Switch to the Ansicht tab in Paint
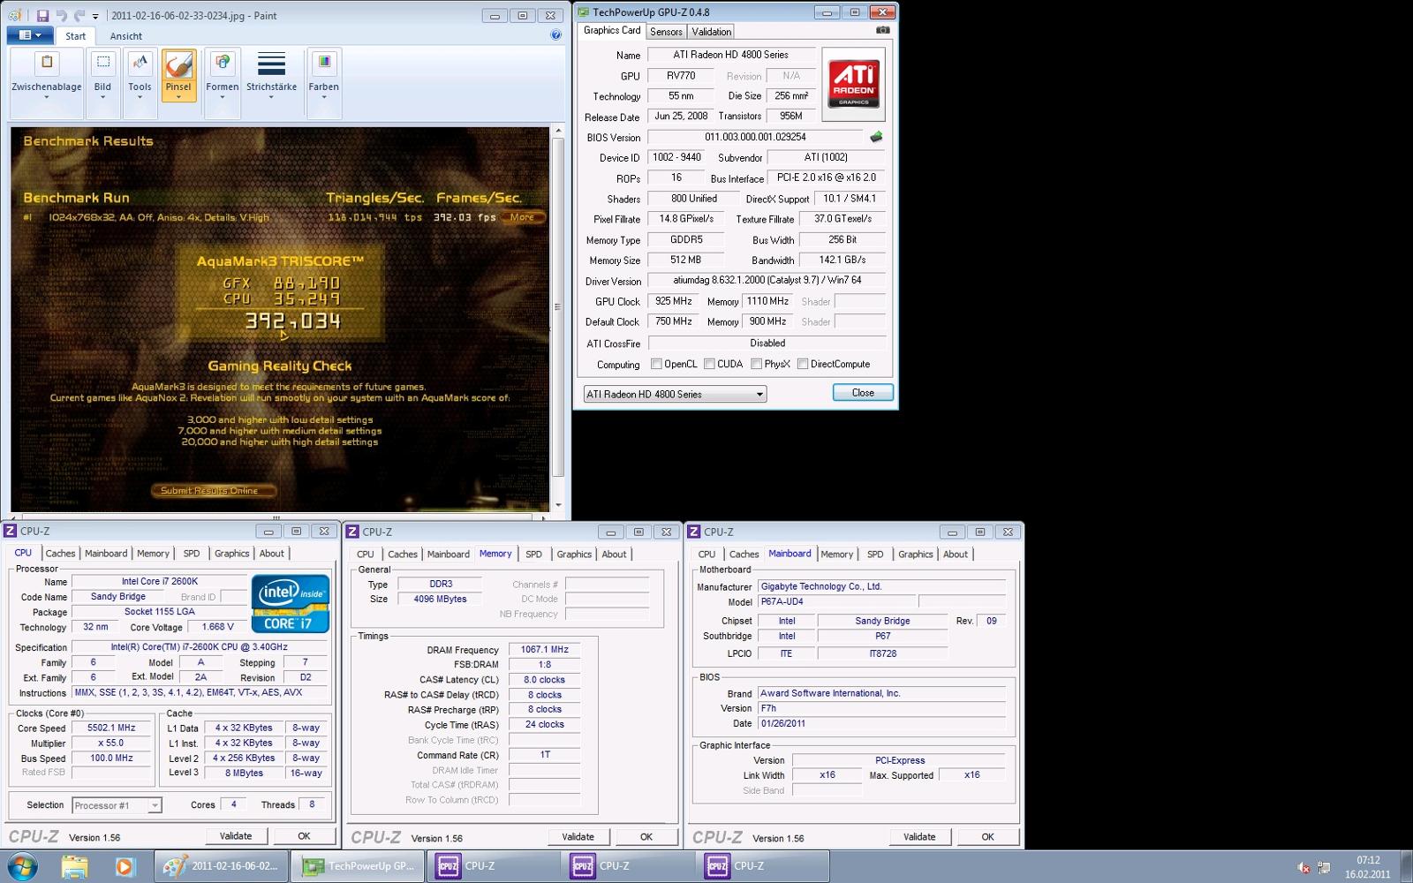 pos(126,36)
